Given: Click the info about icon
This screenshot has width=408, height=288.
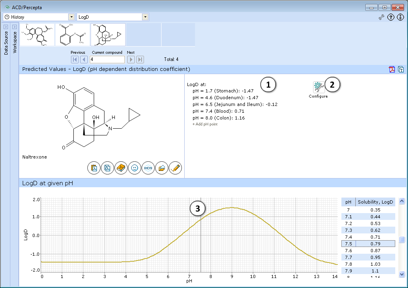Looking at the screenshot, I should [x=400, y=18].
